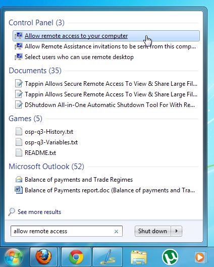Open the Control Panel (3) results group

click(36, 23)
